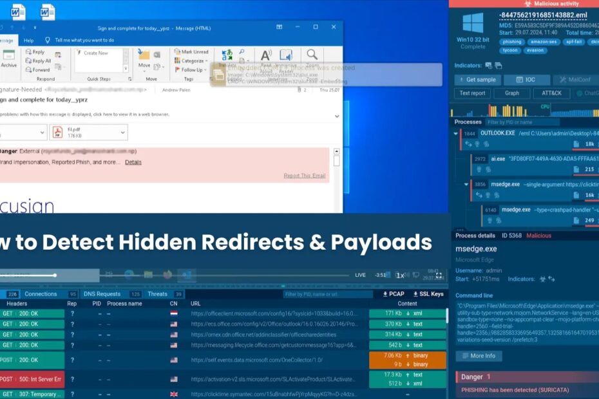Viewport: 599px width, 399px height.
Task: Switch to the DNS Requests tab
Action: (102, 294)
